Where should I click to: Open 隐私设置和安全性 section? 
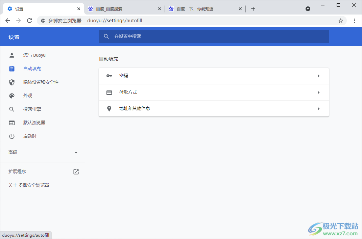(41, 82)
